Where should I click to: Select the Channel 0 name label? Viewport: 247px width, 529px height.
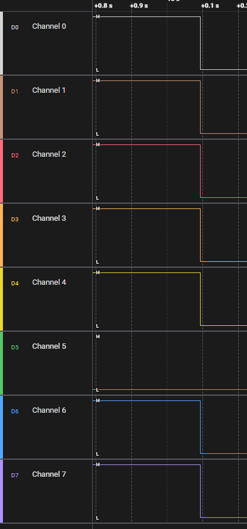click(49, 26)
